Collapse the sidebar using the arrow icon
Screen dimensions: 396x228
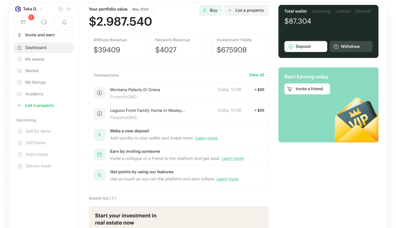tap(69, 9)
